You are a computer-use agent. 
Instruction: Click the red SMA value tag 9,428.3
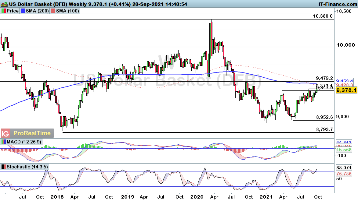click(x=345, y=85)
